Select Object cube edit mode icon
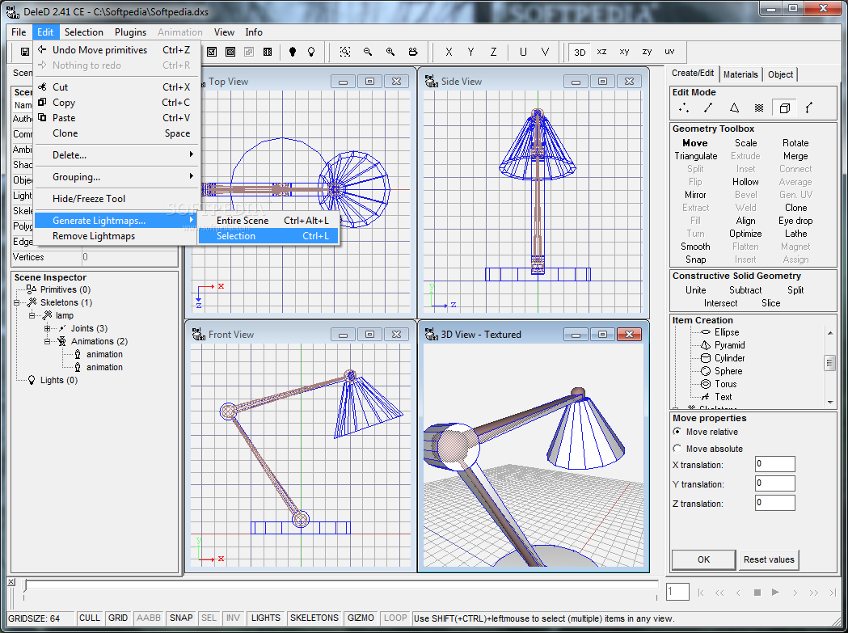 [x=784, y=108]
